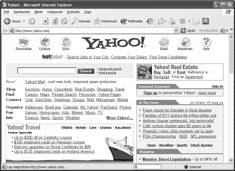
Task: Open the Kedvencek menu in menu bar
Action: (x=55, y=12)
